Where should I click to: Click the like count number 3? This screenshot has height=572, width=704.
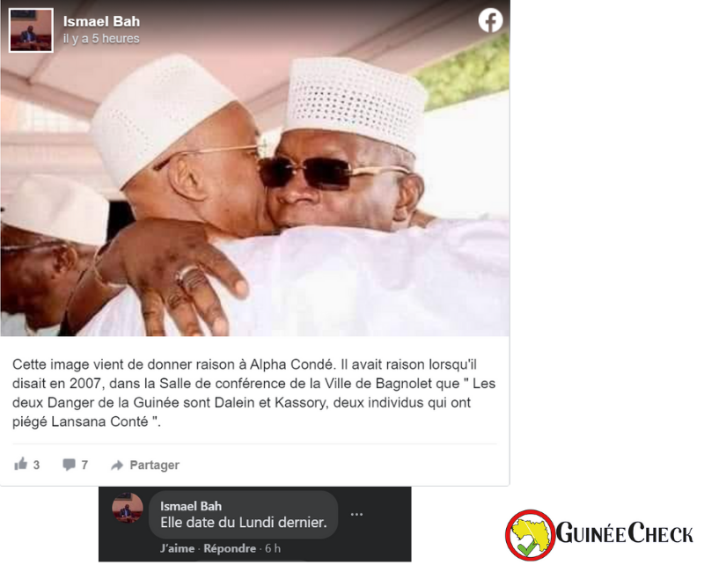pos(36,466)
